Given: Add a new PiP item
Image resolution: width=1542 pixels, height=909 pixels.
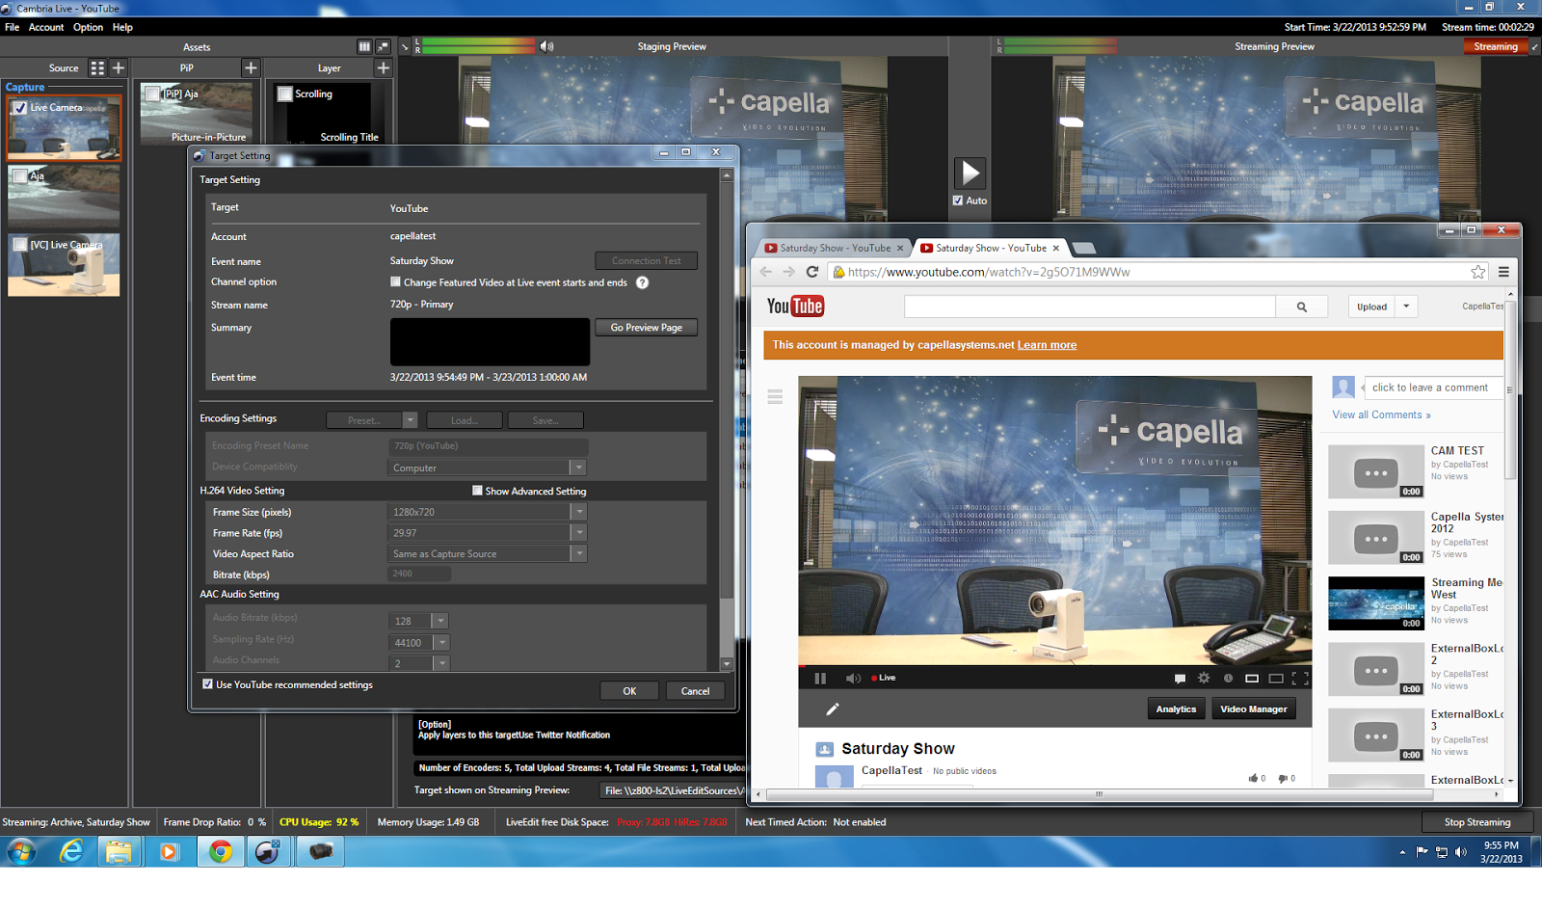Looking at the screenshot, I should 251,68.
